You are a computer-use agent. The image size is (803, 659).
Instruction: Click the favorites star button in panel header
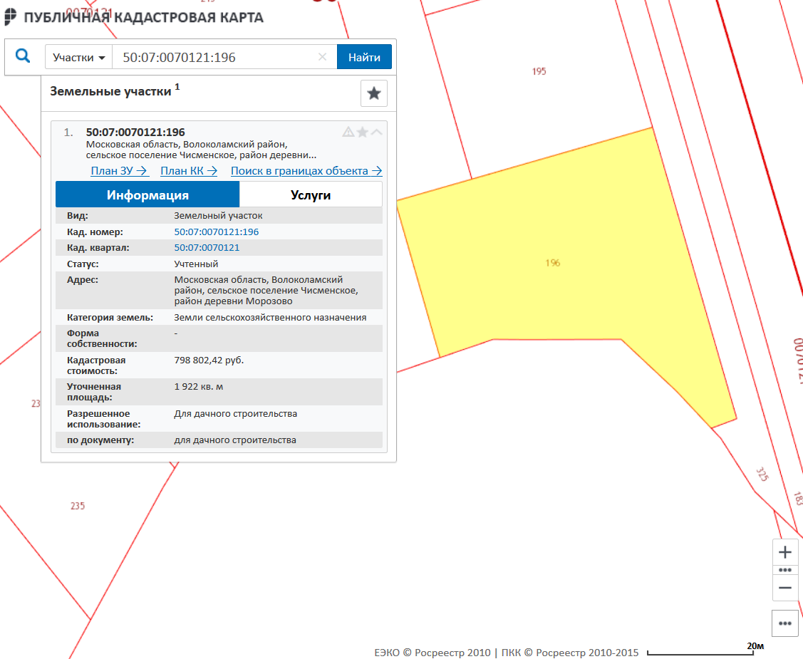[x=374, y=93]
